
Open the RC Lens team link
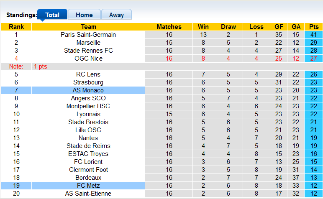[88, 74]
